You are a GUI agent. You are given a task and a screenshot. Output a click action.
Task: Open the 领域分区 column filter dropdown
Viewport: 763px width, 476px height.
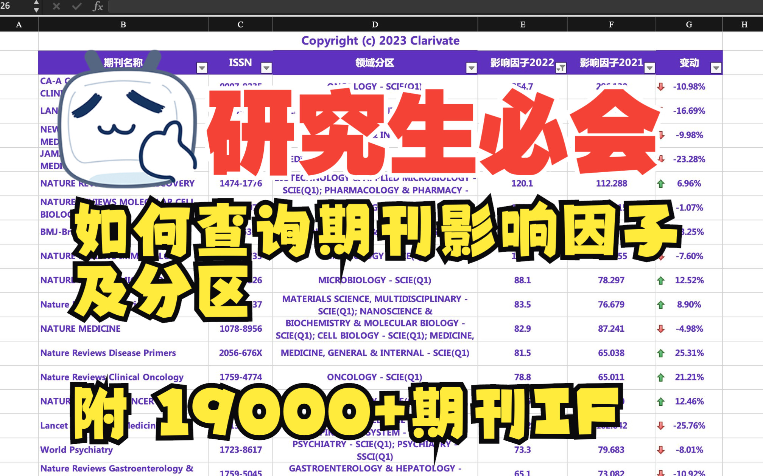coord(471,67)
